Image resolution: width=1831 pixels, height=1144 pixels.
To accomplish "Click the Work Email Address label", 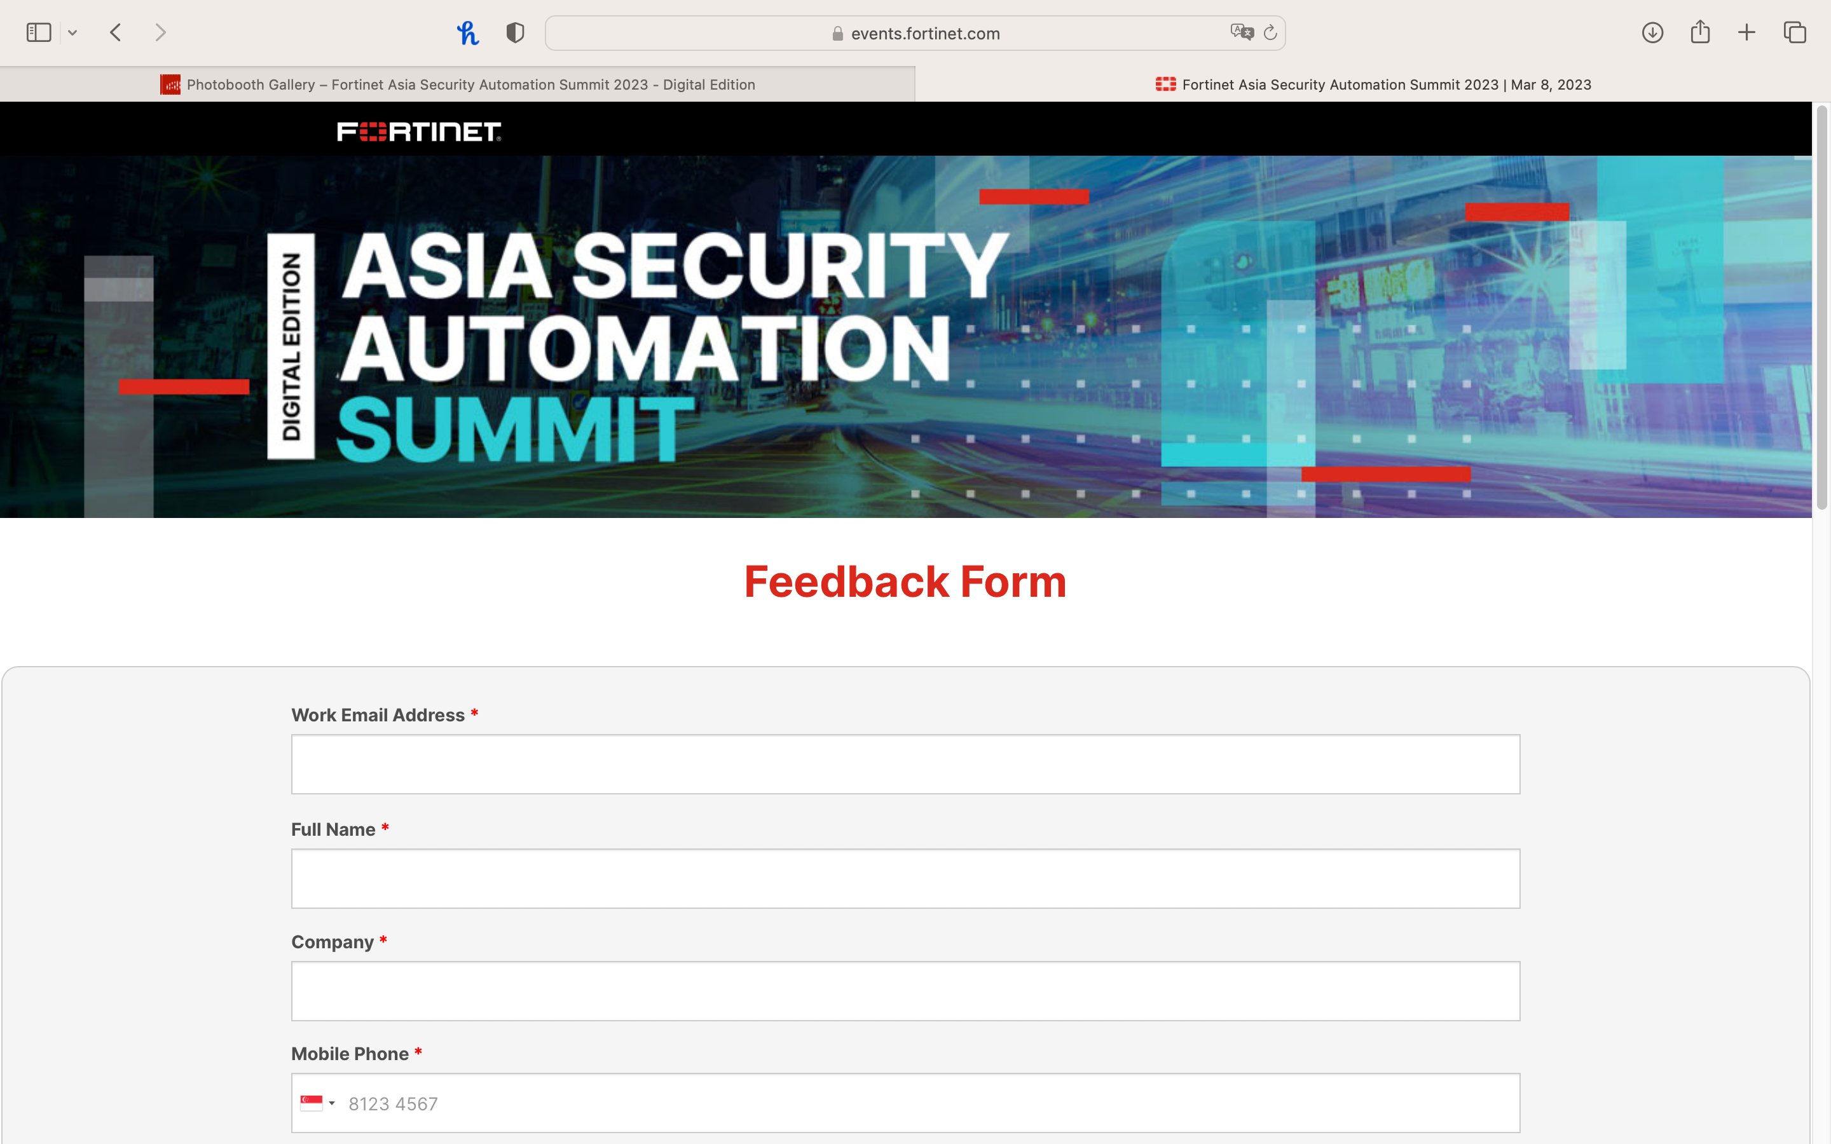I will point(378,715).
